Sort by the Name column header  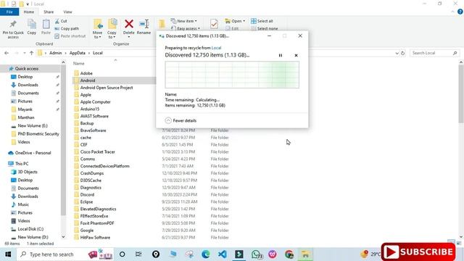(79, 63)
